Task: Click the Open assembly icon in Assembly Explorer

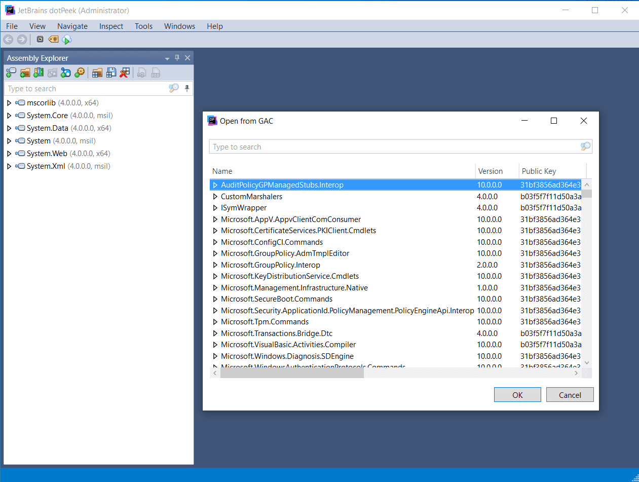Action: pos(11,73)
